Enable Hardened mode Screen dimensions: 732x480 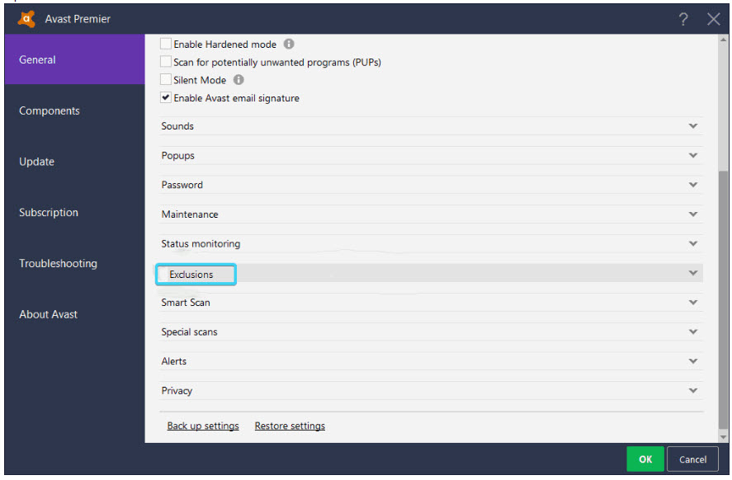165,44
